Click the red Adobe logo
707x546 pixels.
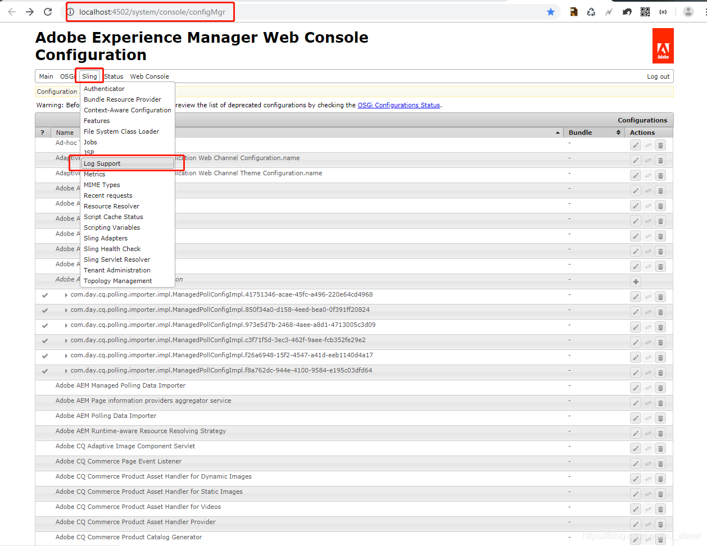pyautogui.click(x=663, y=46)
